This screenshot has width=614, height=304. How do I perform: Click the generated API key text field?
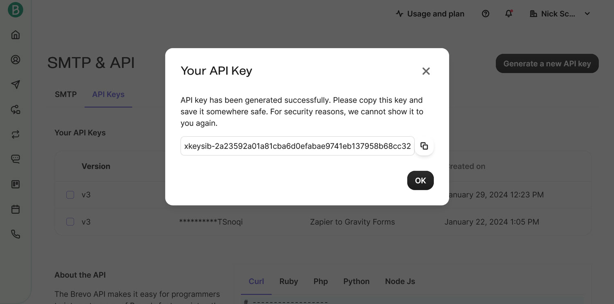point(298,146)
